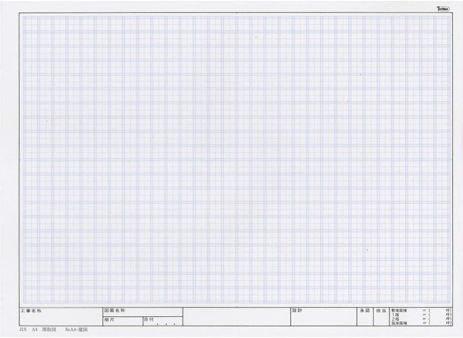Select the 敷地面積 row label

tap(399, 310)
